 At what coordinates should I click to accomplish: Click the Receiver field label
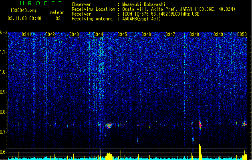coord(81,14)
